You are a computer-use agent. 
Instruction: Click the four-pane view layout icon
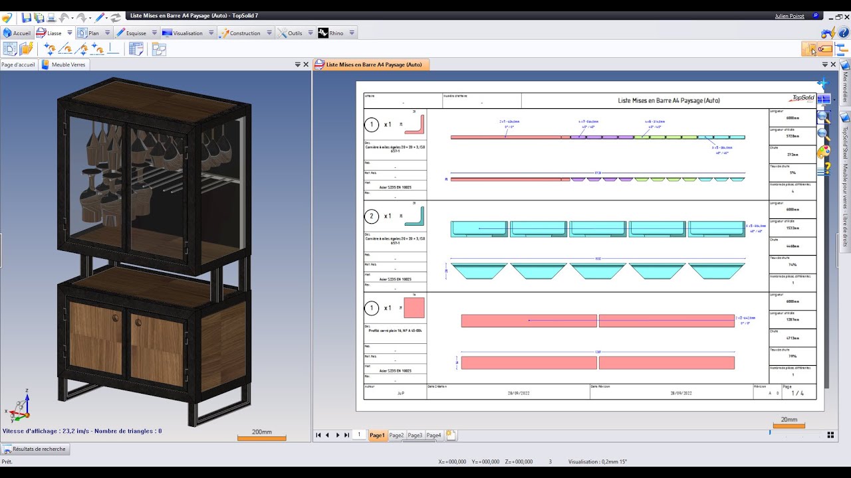(x=823, y=100)
